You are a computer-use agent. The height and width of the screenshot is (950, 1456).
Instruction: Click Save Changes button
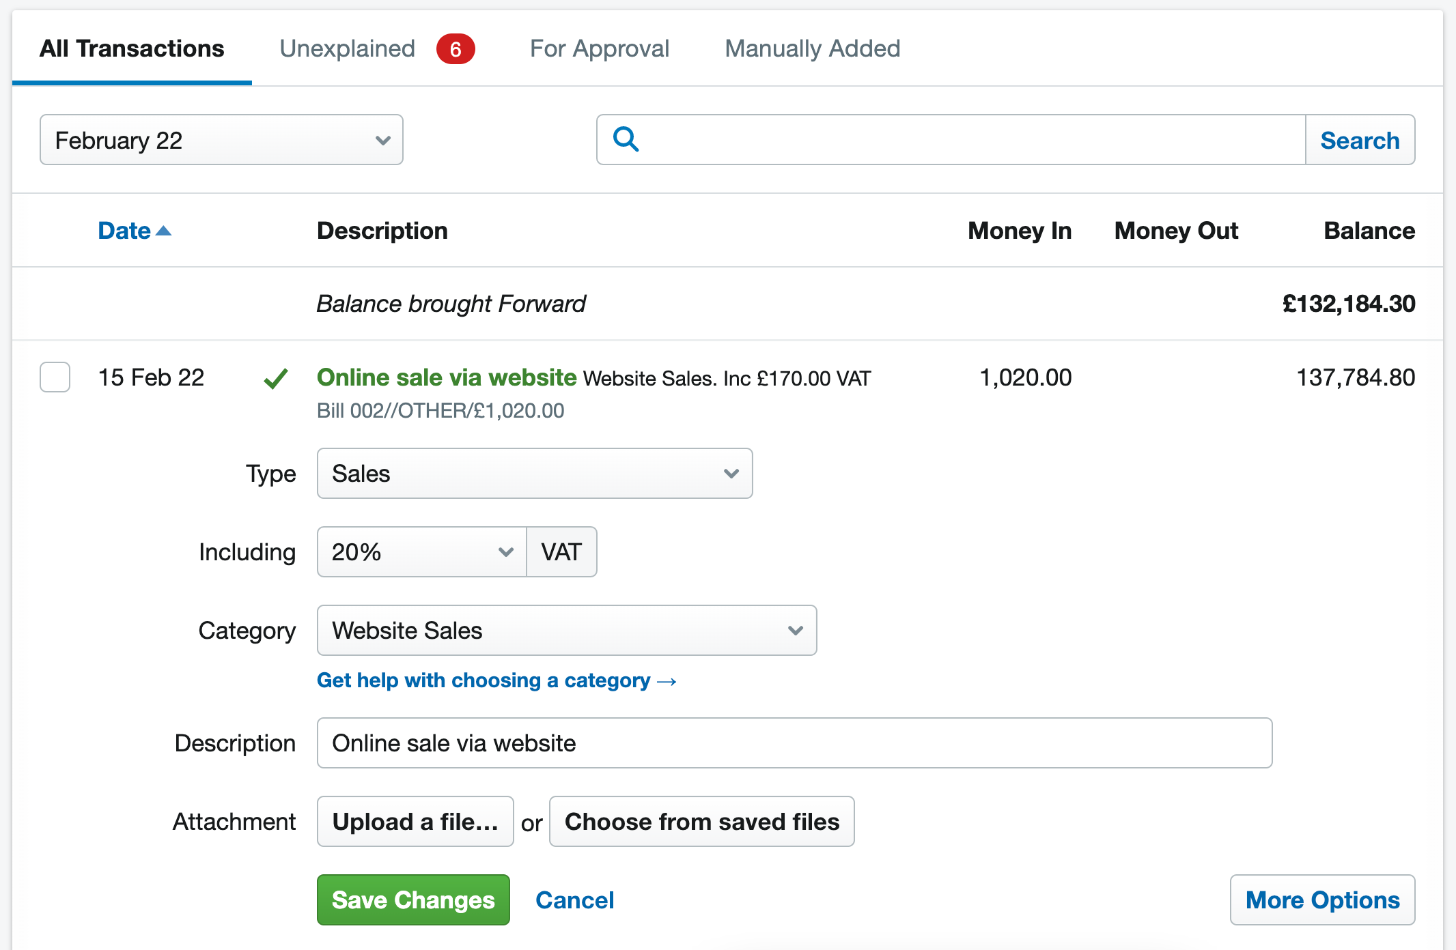(x=413, y=900)
